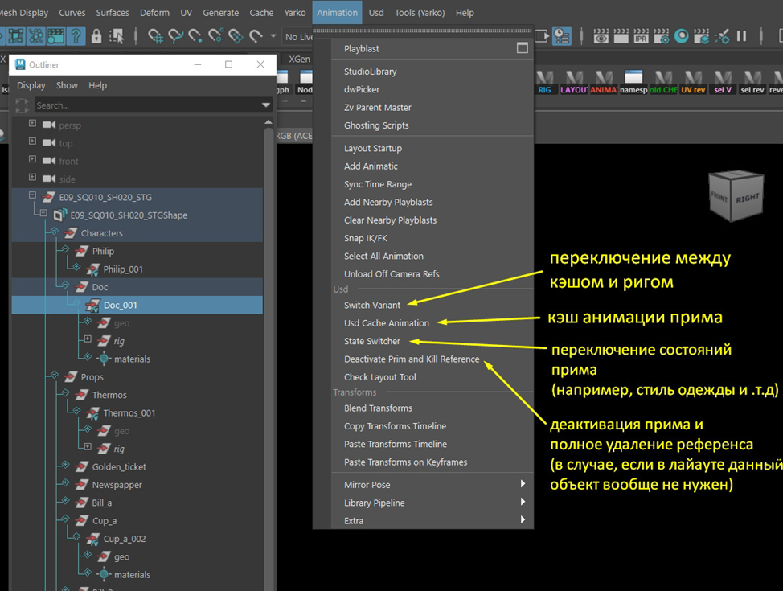Expand Mirror Pose submenu arrow
This screenshot has height=591, width=783.
coord(523,483)
